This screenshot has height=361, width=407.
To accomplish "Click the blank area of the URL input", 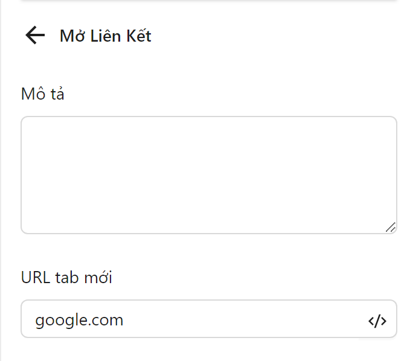I will click(x=242, y=319).
